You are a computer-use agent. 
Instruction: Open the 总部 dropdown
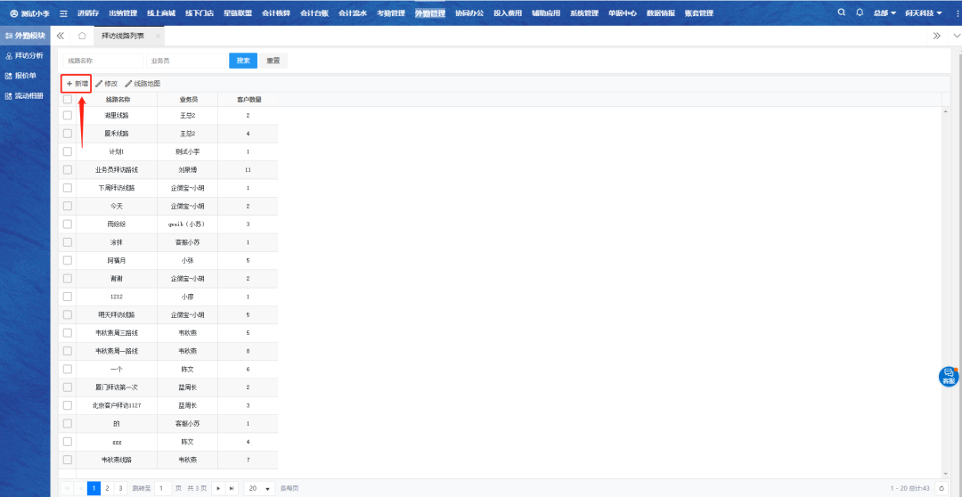pyautogui.click(x=885, y=13)
